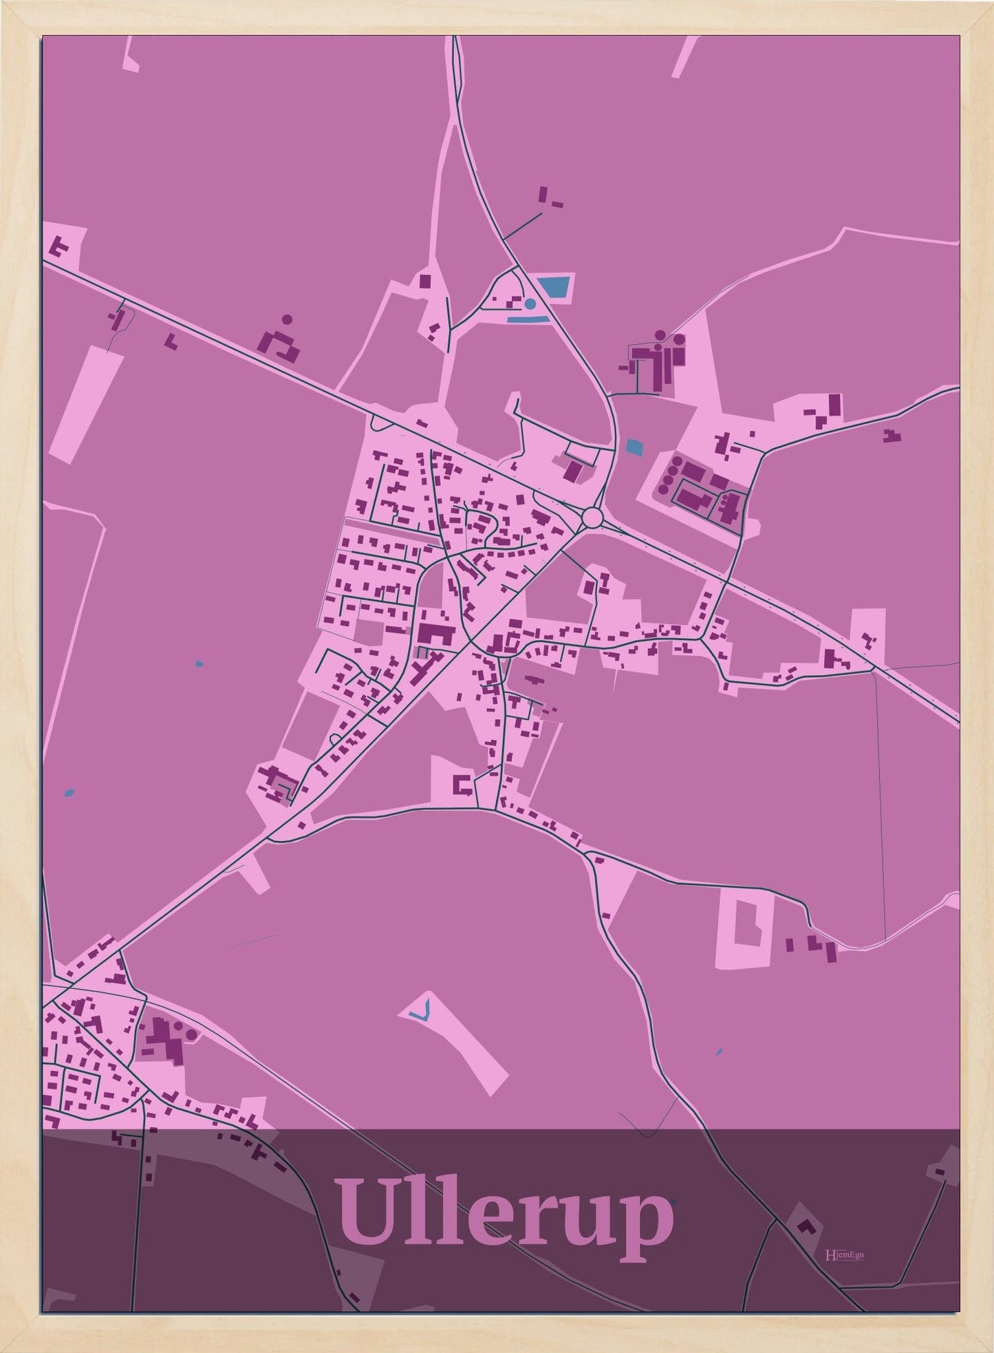The height and width of the screenshot is (1353, 994).
Task: Click the tiny blue pond in the western field
Action: (x=199, y=663)
